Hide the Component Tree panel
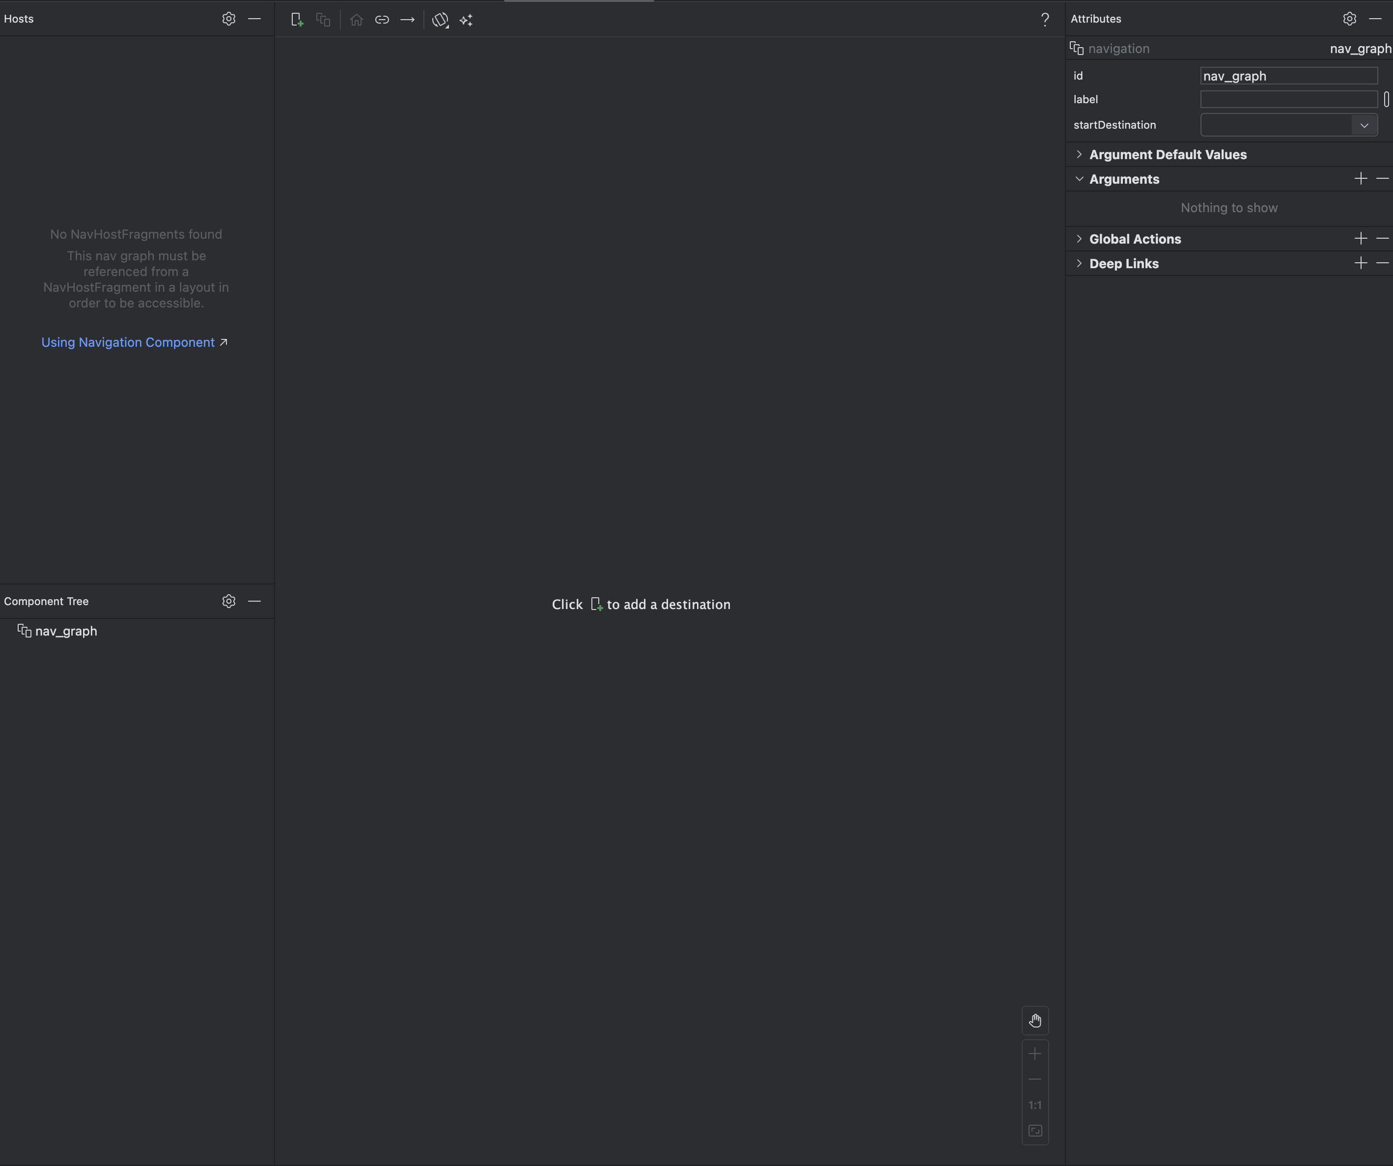Viewport: 1393px width, 1166px height. tap(254, 601)
